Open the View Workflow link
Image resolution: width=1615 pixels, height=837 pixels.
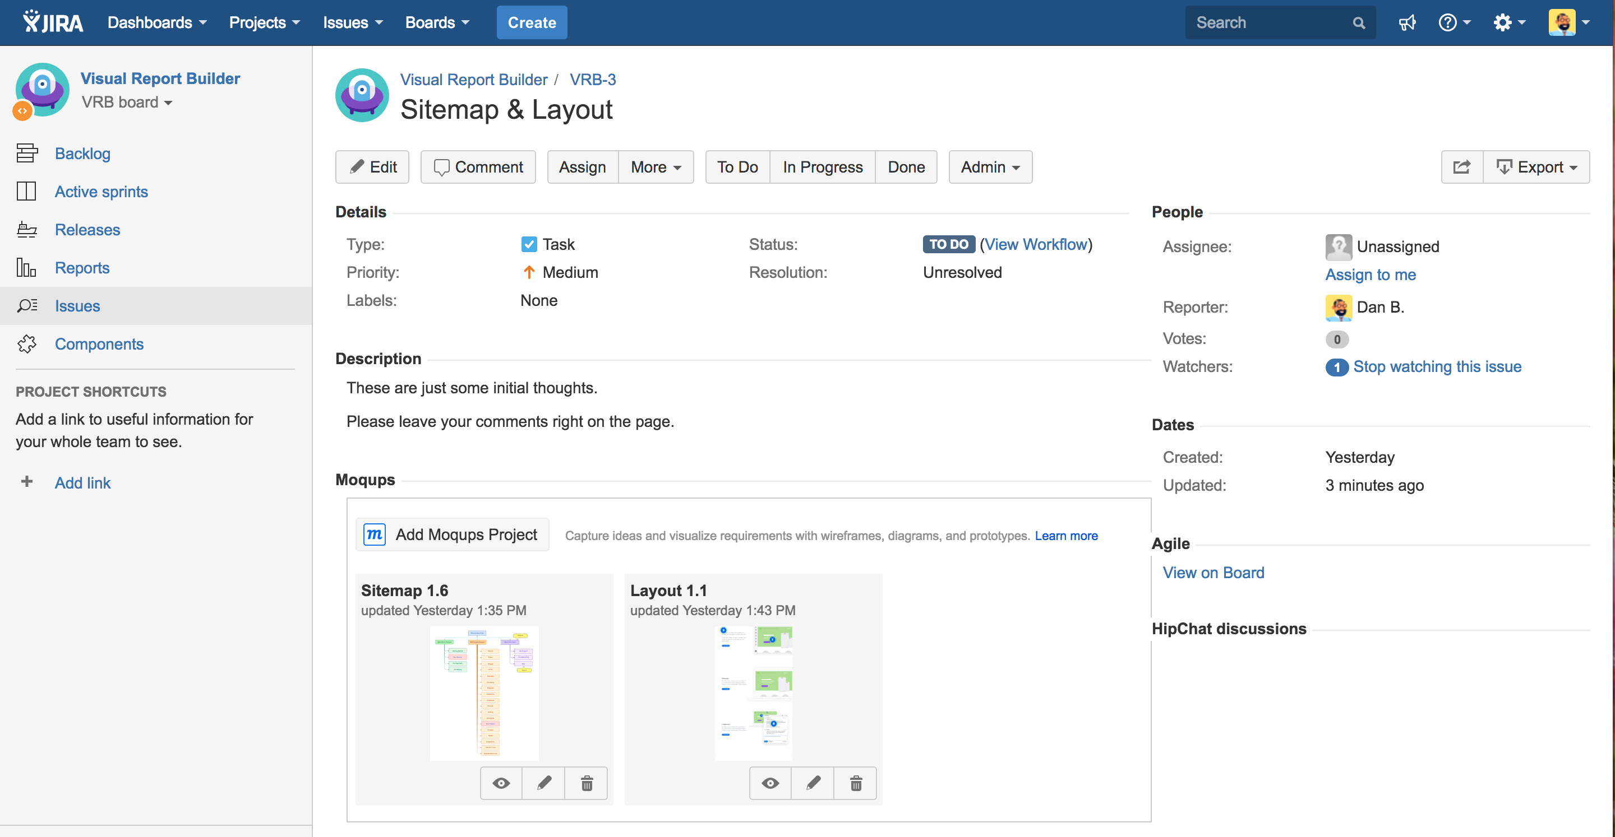pyautogui.click(x=1036, y=244)
